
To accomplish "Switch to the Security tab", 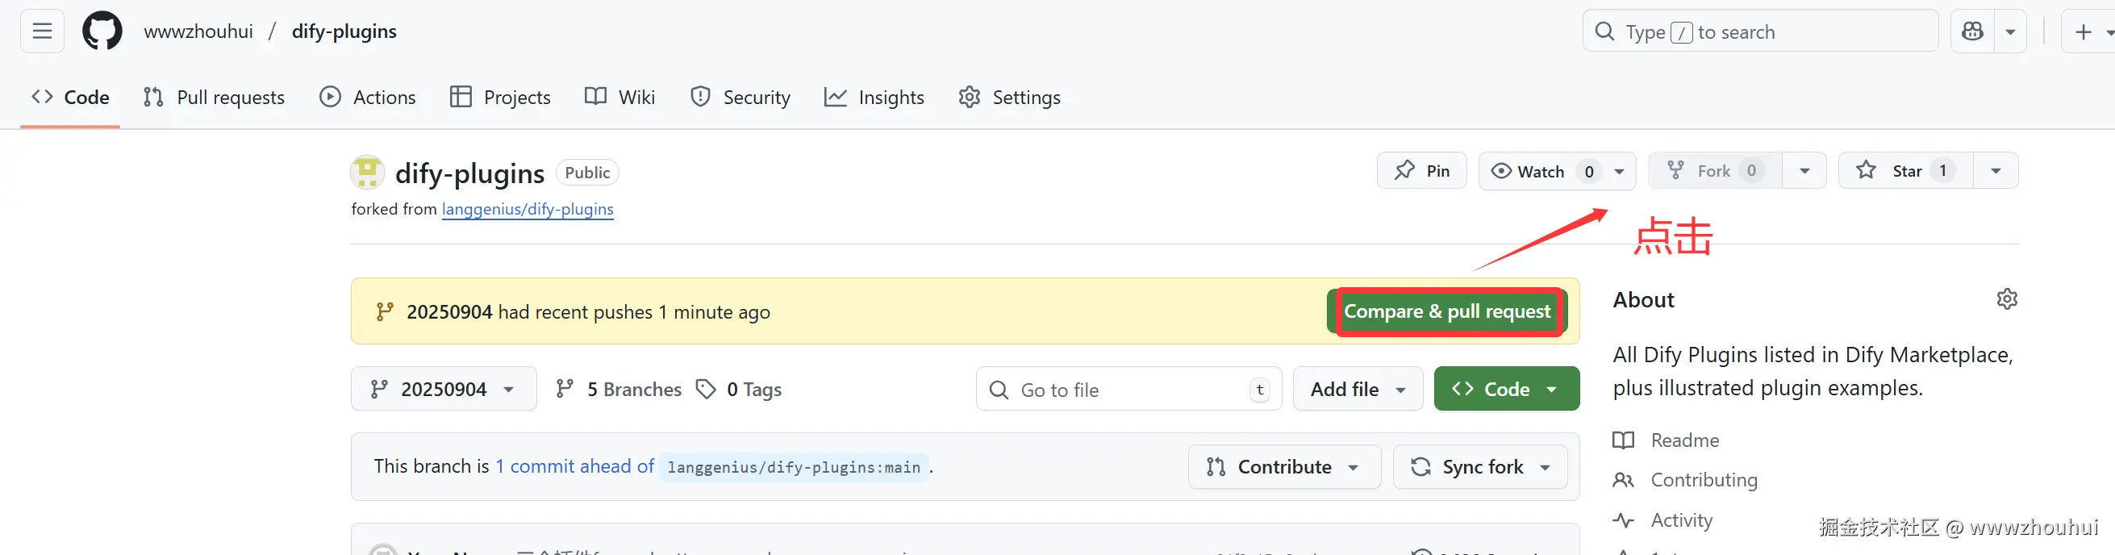I will (740, 97).
